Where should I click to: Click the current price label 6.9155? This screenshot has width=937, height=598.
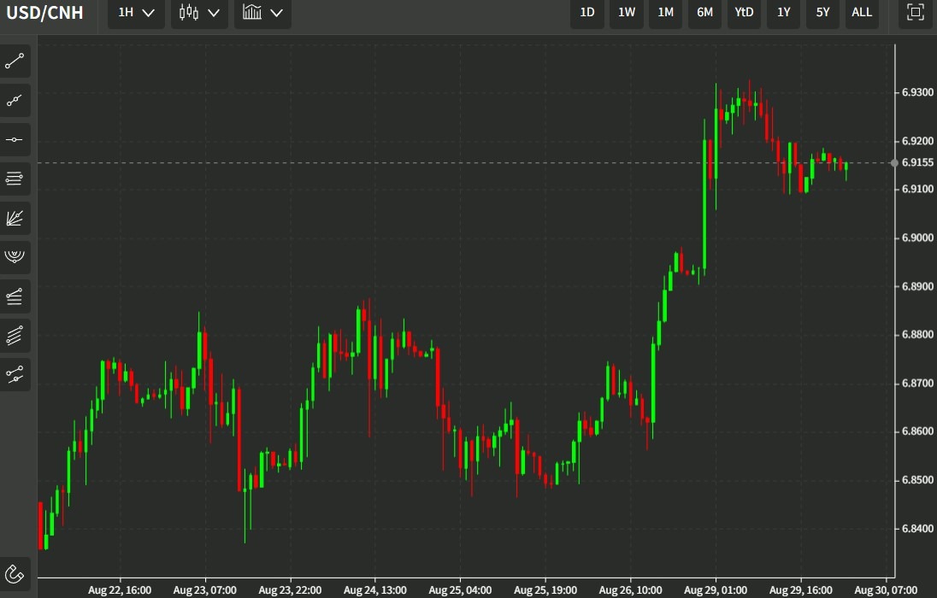(917, 162)
